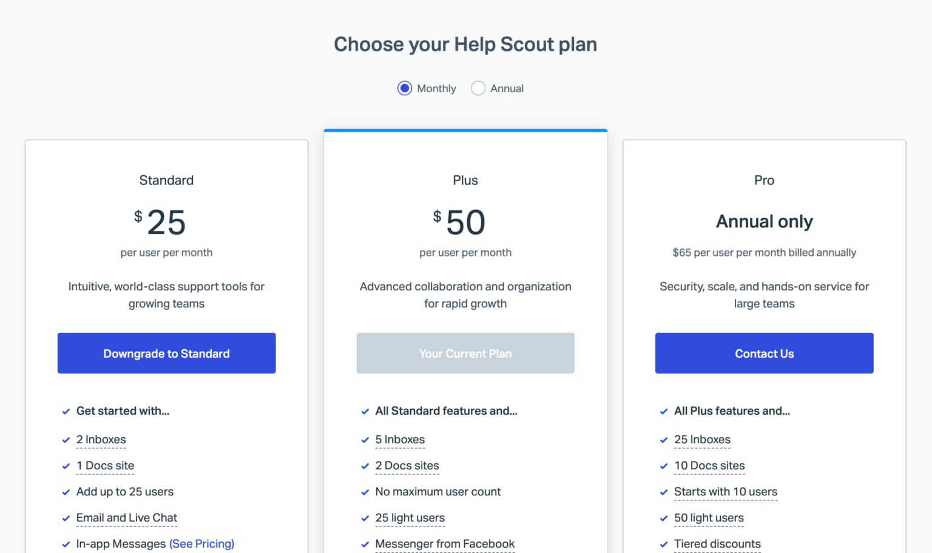932x553 pixels.
Task: Open "(See Pricing)" for In-app Messages
Action: click(x=201, y=544)
